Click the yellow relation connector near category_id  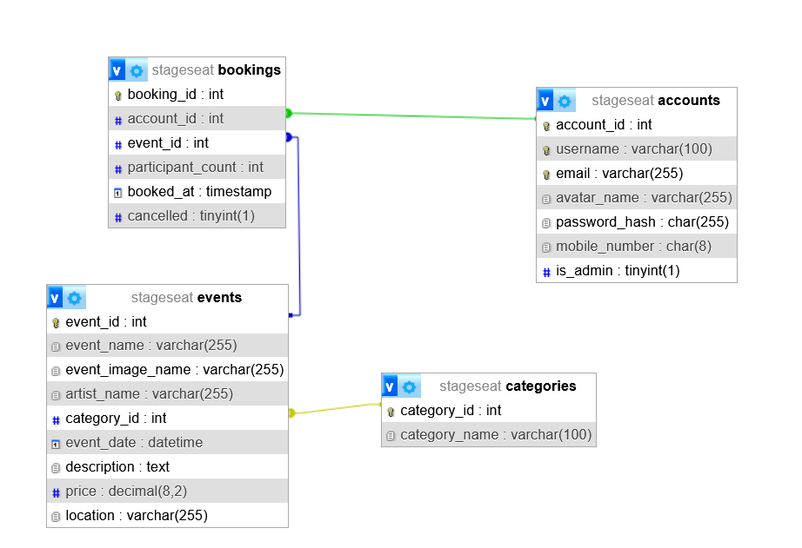coord(293,414)
